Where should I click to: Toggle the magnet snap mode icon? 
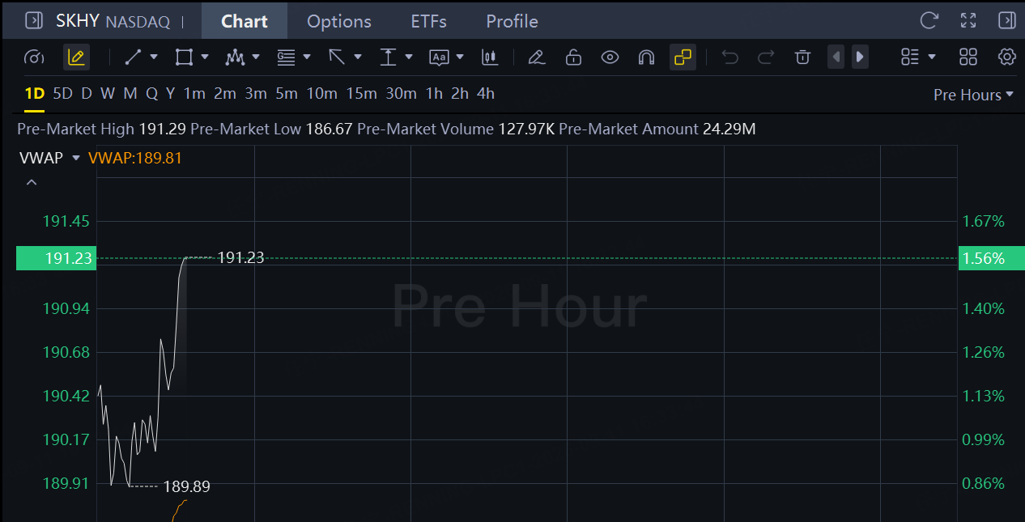pos(646,57)
